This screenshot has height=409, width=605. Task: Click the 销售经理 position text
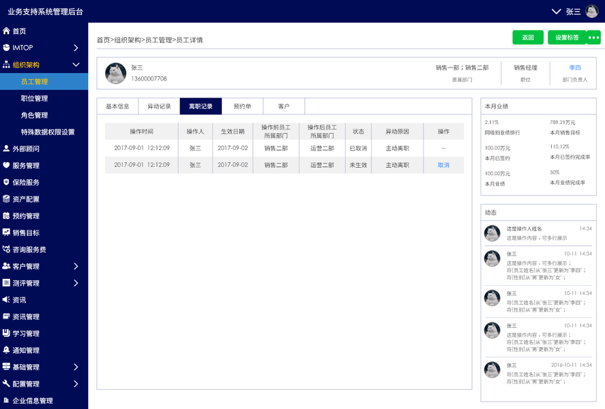(x=525, y=67)
